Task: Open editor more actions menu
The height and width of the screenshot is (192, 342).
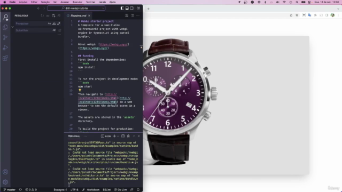Action: (x=138, y=15)
